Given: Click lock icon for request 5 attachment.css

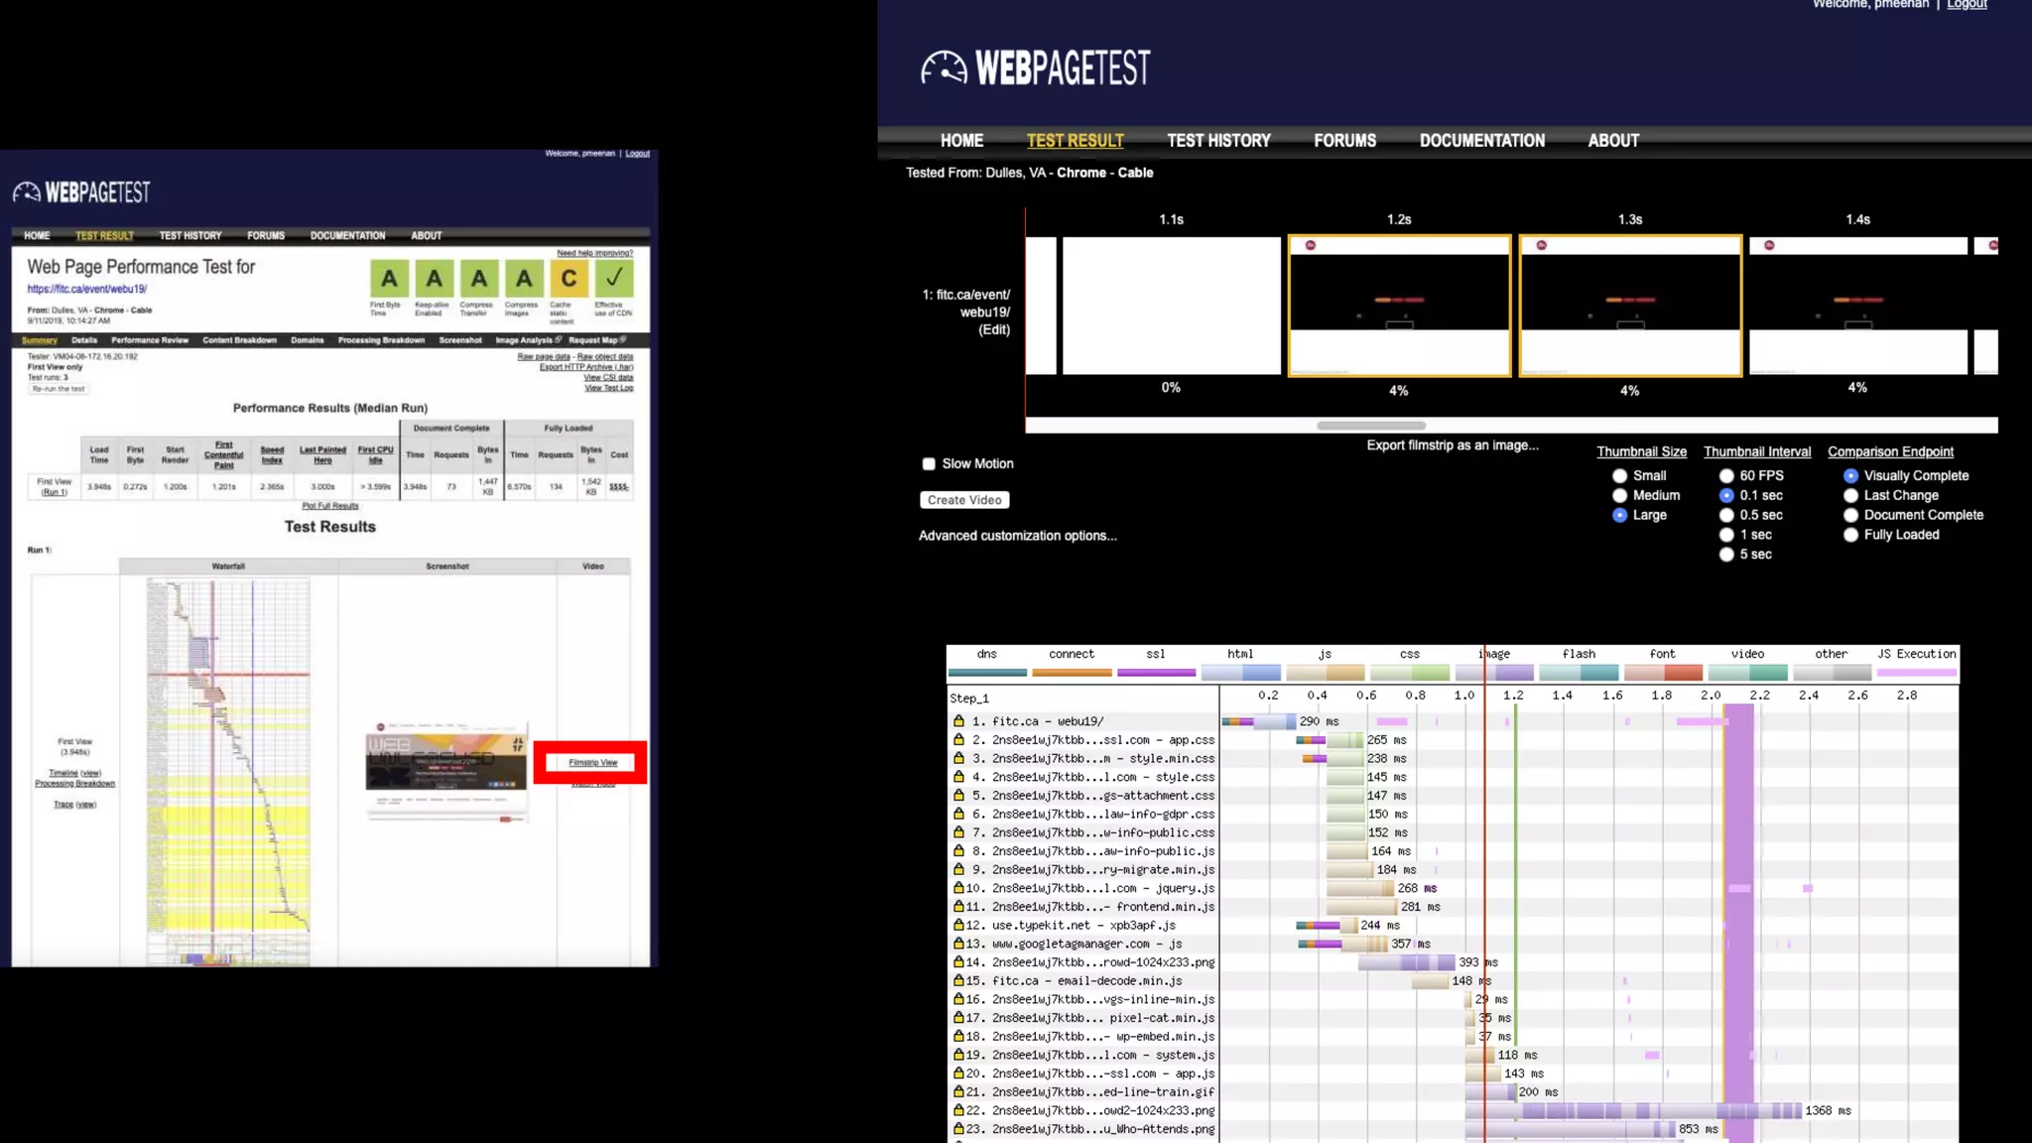Looking at the screenshot, I should [958, 795].
